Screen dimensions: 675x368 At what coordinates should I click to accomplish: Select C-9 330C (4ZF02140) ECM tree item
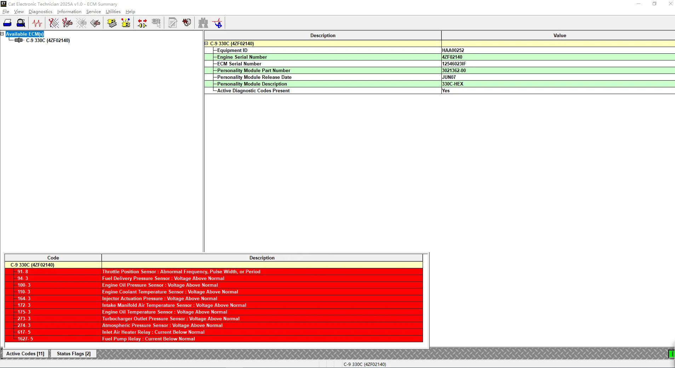(x=48, y=40)
